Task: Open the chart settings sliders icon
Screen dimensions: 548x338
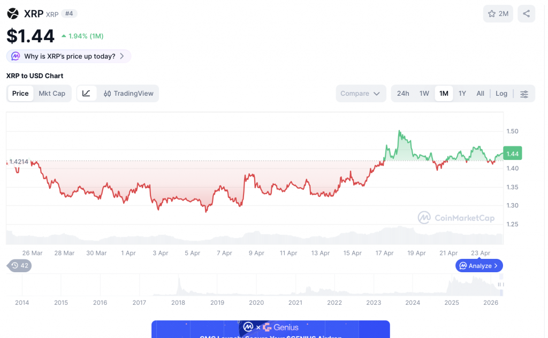Action: point(524,93)
